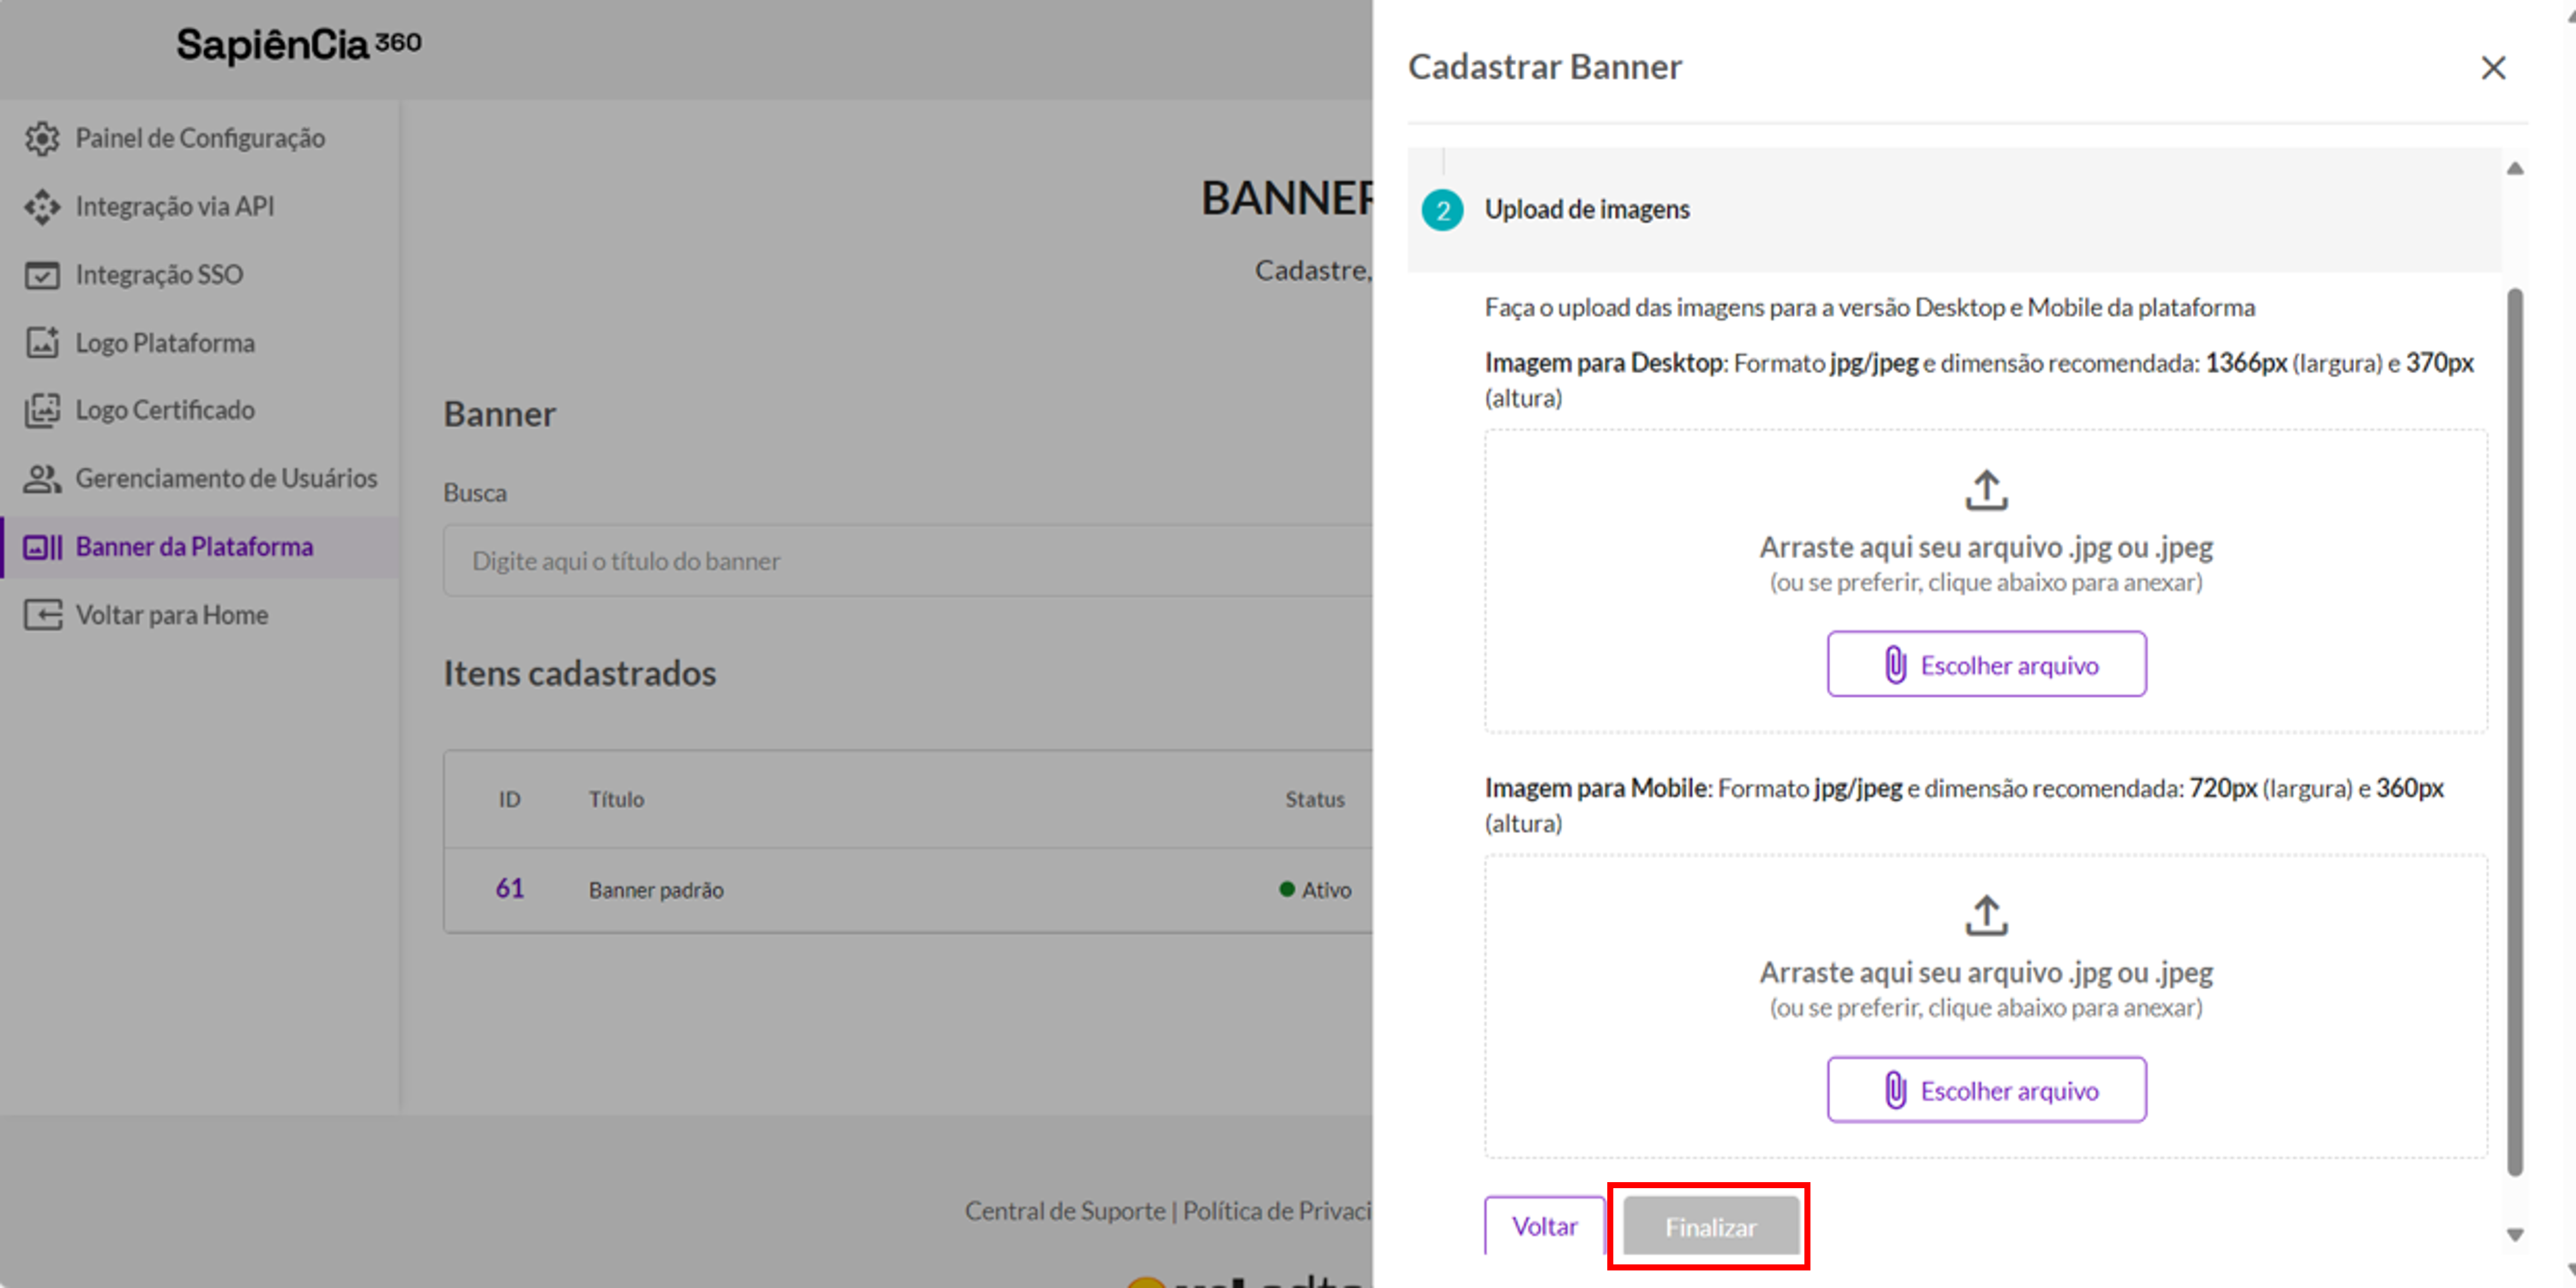Click the Finalizar button
The width and height of the screenshot is (2576, 1288).
tap(1710, 1226)
